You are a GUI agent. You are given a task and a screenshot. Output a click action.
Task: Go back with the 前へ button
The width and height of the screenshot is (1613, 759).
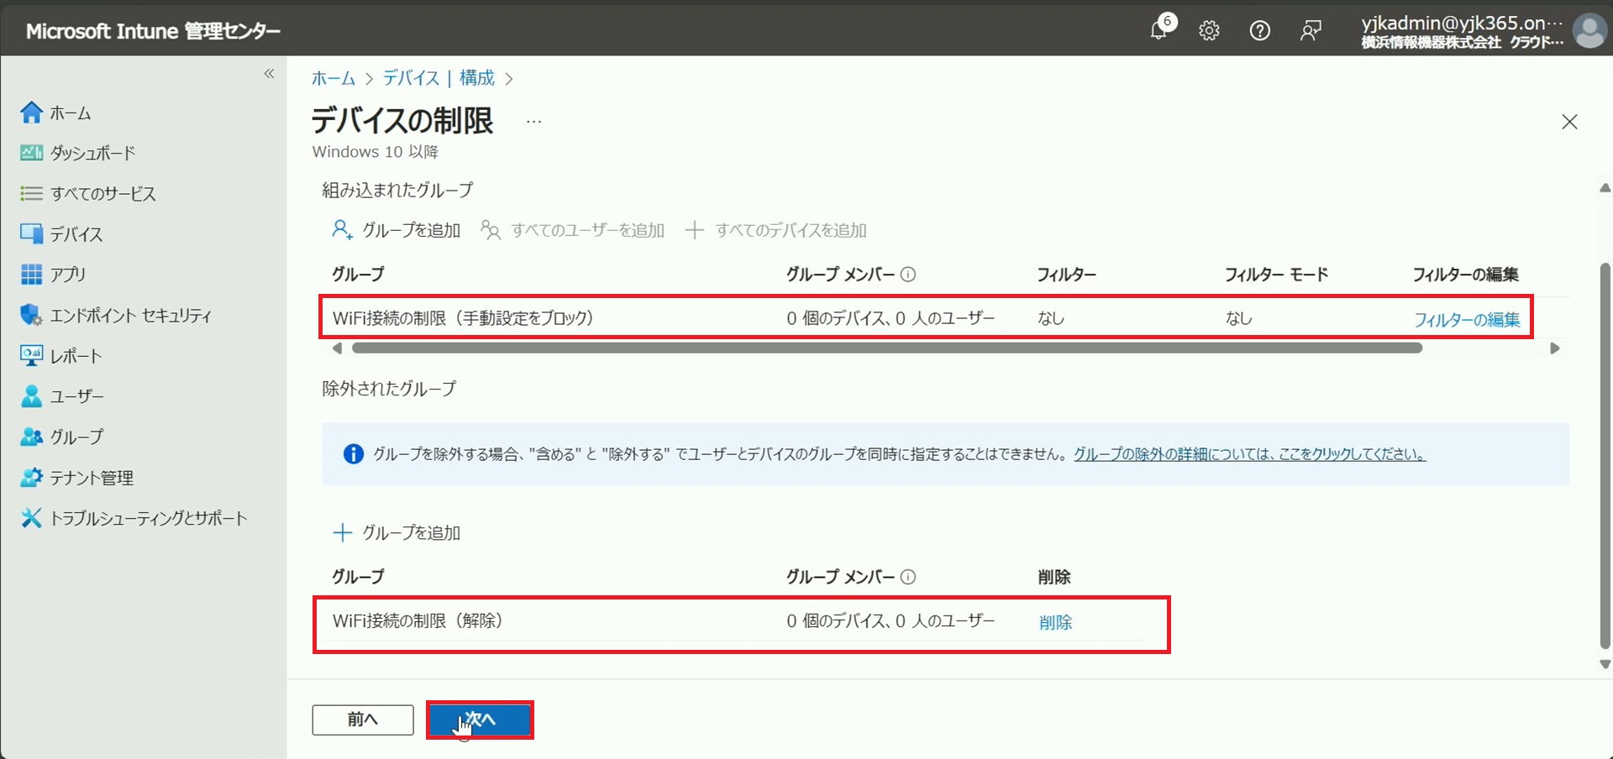point(362,720)
